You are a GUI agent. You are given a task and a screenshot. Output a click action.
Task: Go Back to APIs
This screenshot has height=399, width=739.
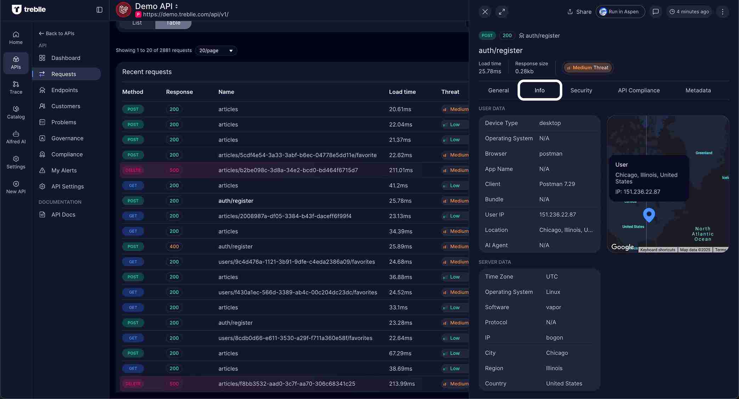tap(57, 33)
